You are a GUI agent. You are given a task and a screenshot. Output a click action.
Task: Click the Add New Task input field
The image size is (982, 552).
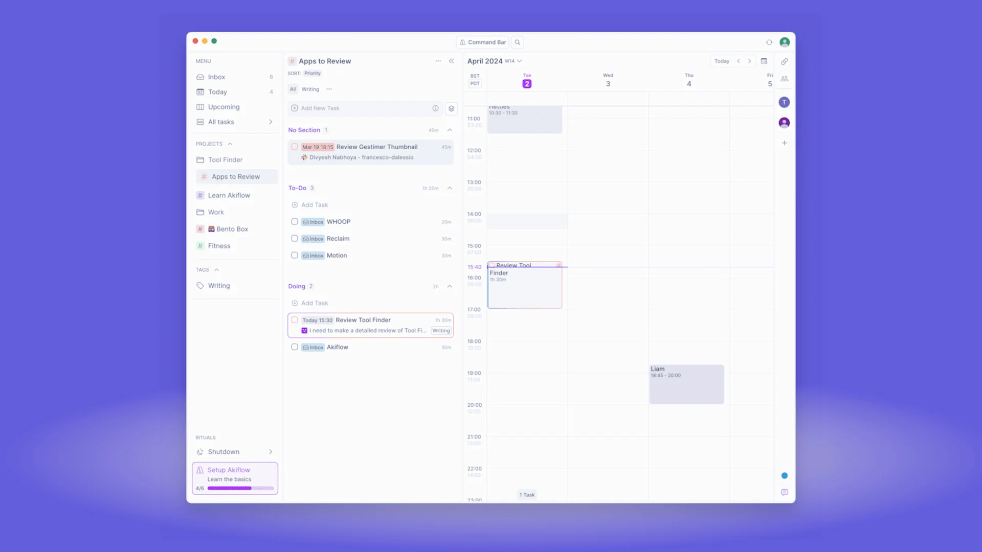pos(358,108)
